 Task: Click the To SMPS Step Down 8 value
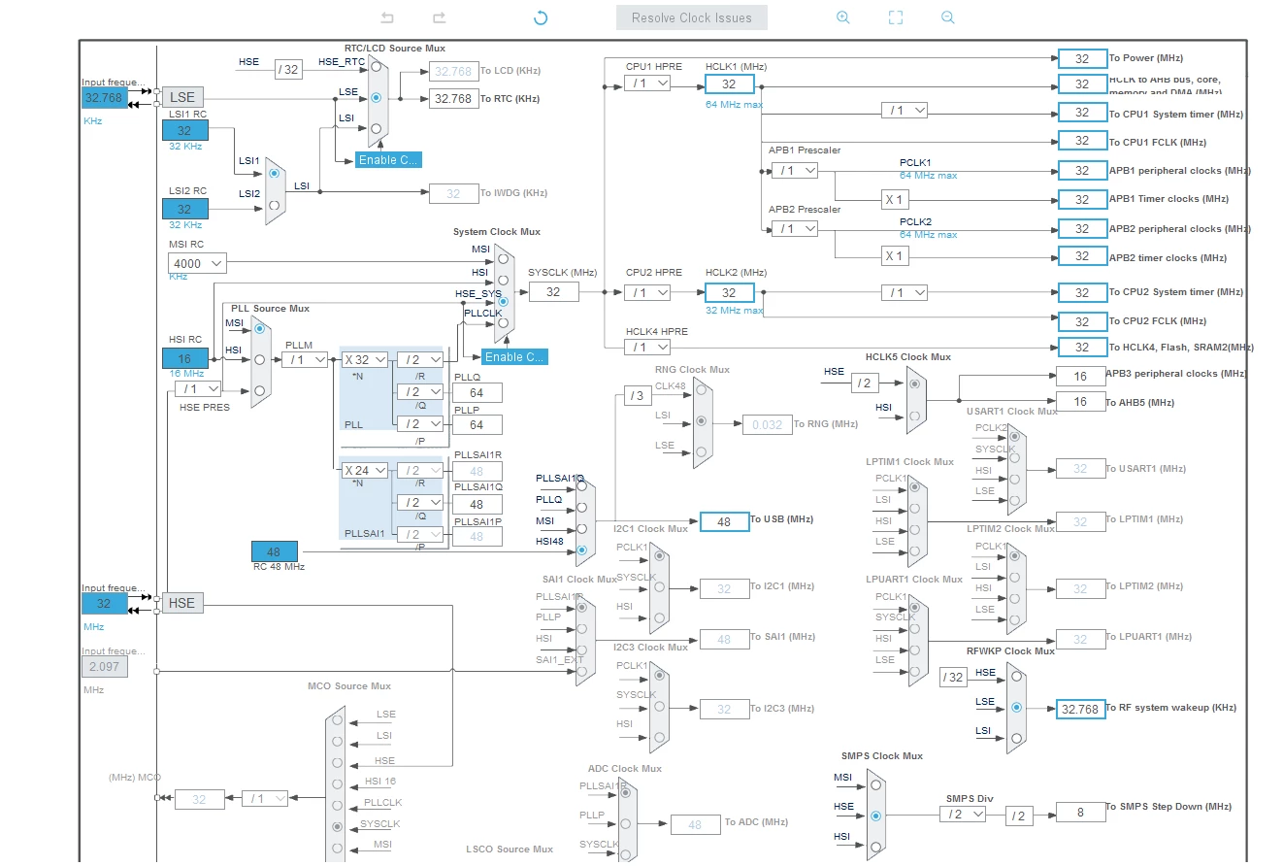pos(1081,811)
